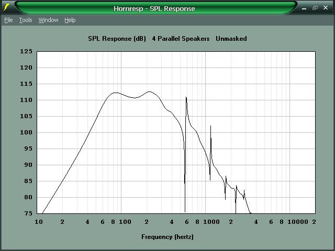The image size is (335, 251).
Task: Click the 85 value on the dB axis
Action: click(x=28, y=181)
